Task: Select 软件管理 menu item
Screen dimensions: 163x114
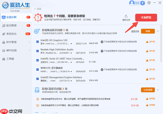Action: (x=16, y=42)
